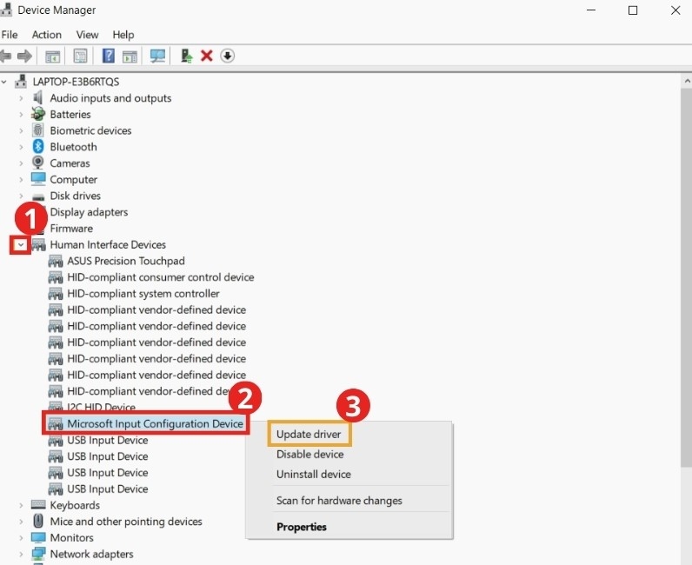The height and width of the screenshot is (565, 692).
Task: Select Microsoft Input Configuration Device
Action: (155, 424)
